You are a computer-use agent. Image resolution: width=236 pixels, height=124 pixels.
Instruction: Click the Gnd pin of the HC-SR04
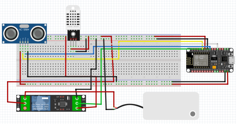[x=28, y=42]
